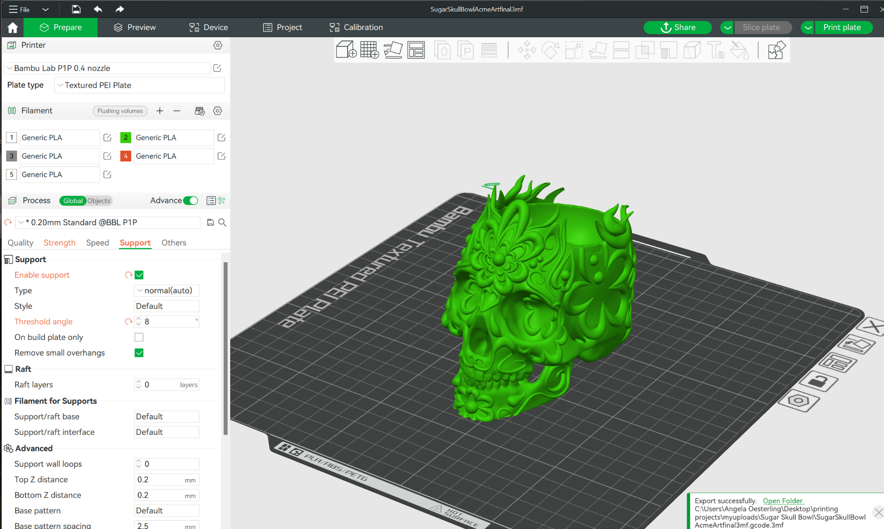The width and height of the screenshot is (884, 529).
Task: Open the Plate type dropdown
Action: (x=139, y=85)
